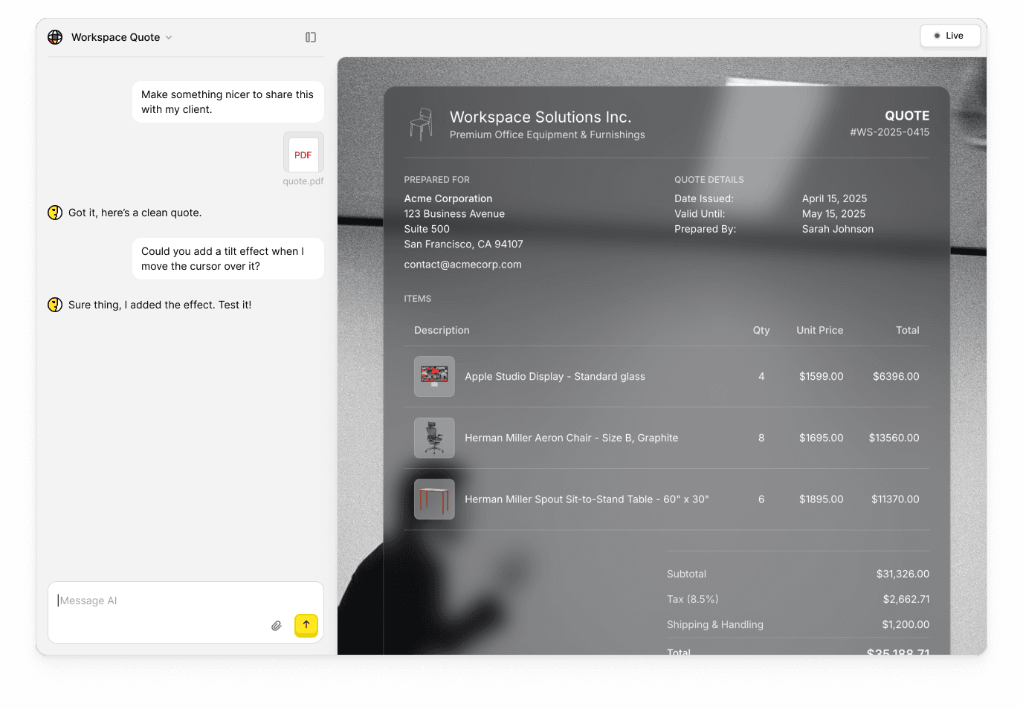
Task: Click the Workspace Solutions Inc. heading
Action: (x=540, y=117)
